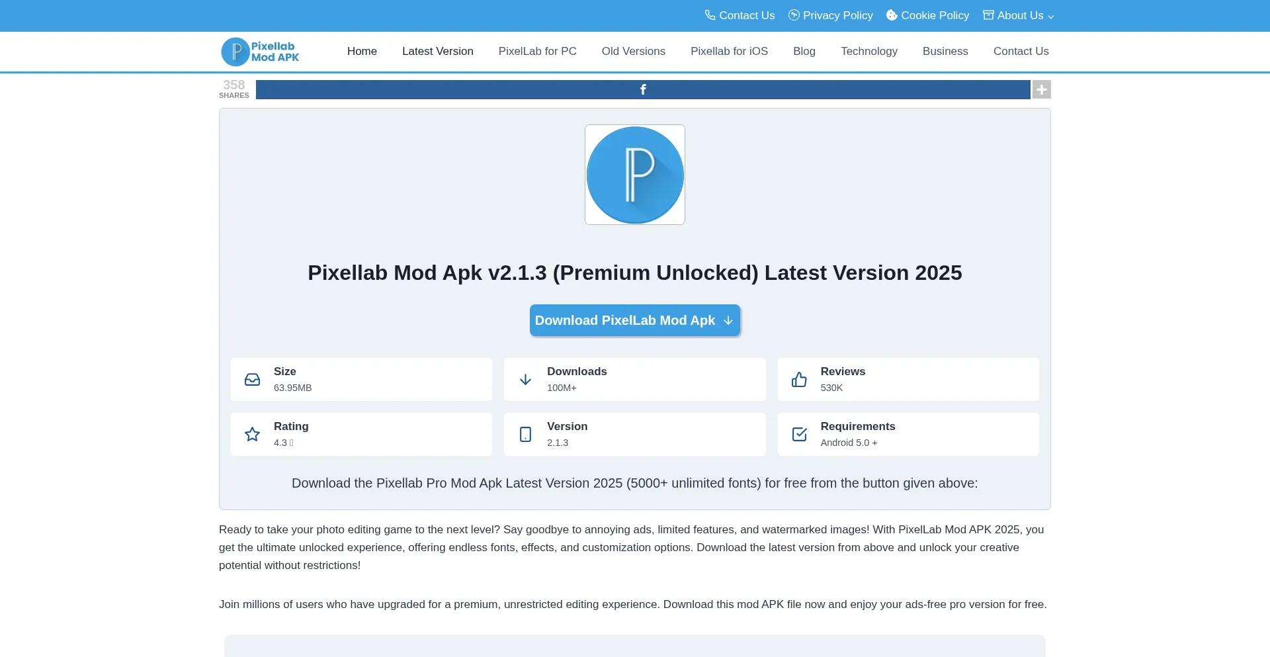Open Pixellab for iOS page
Image resolution: width=1270 pixels, height=657 pixels.
pyautogui.click(x=729, y=51)
